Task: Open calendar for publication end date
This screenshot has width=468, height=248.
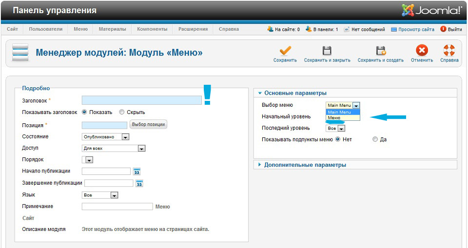Action: [x=139, y=184]
